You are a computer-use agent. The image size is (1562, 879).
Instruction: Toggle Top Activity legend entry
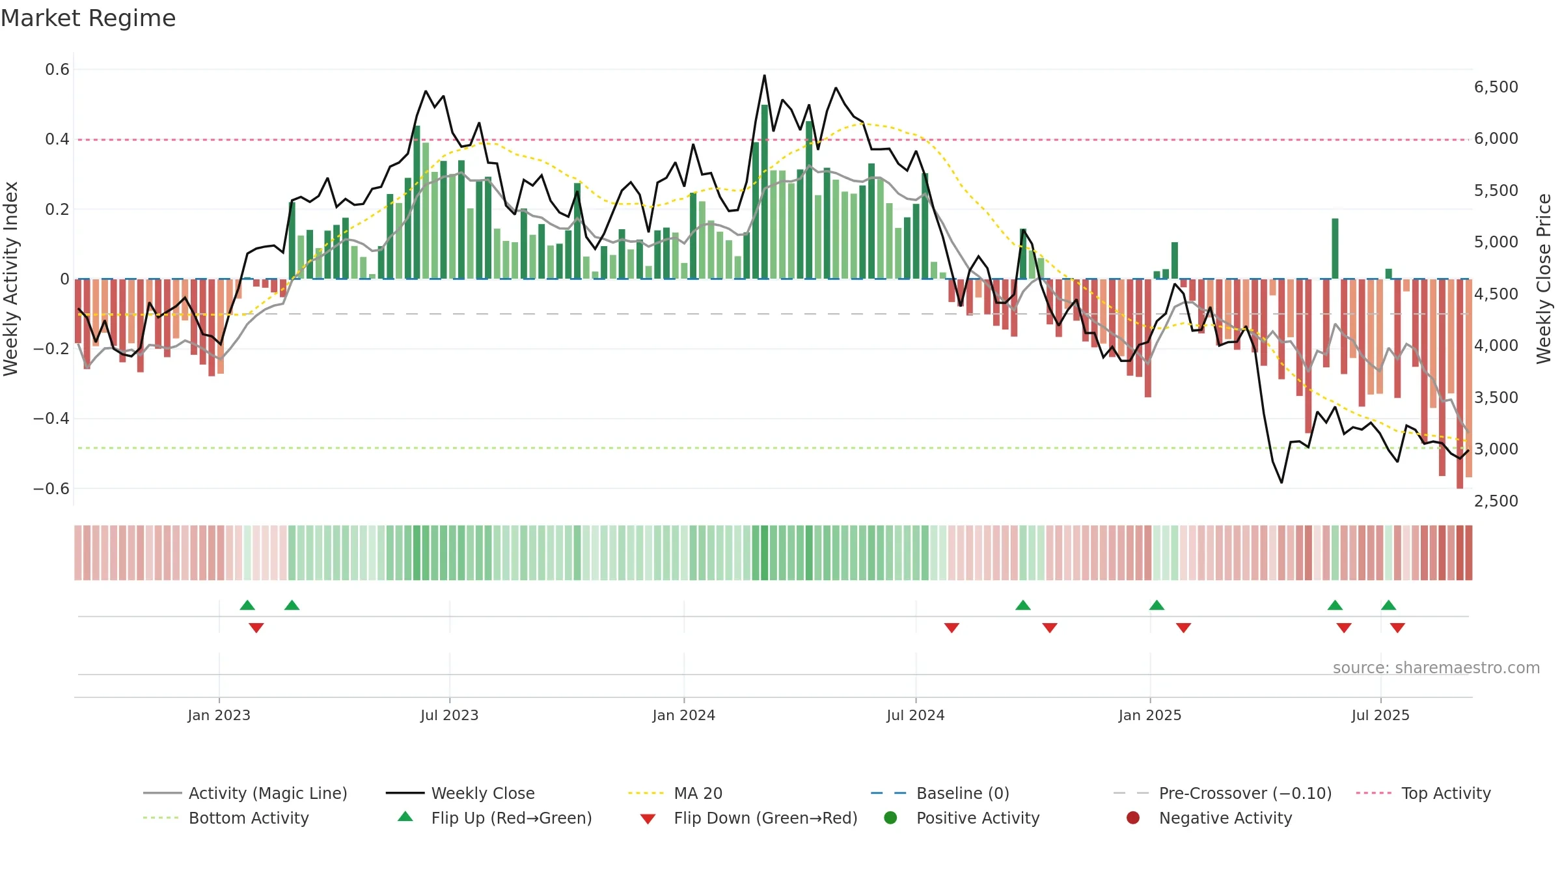tap(1423, 793)
